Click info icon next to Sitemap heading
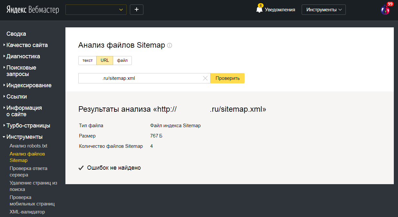The height and width of the screenshot is (217, 398). (170, 45)
